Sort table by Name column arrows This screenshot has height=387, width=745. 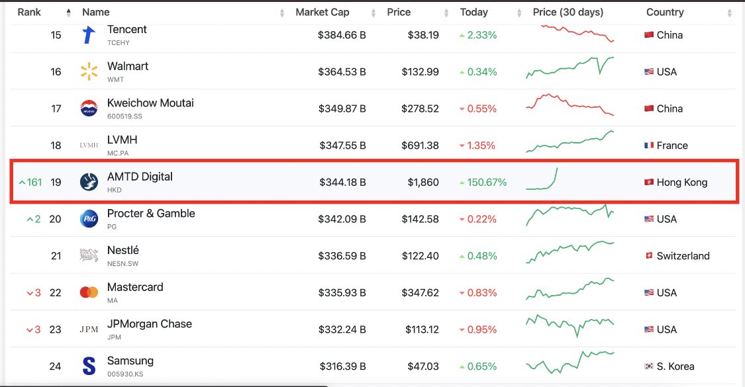[281, 13]
